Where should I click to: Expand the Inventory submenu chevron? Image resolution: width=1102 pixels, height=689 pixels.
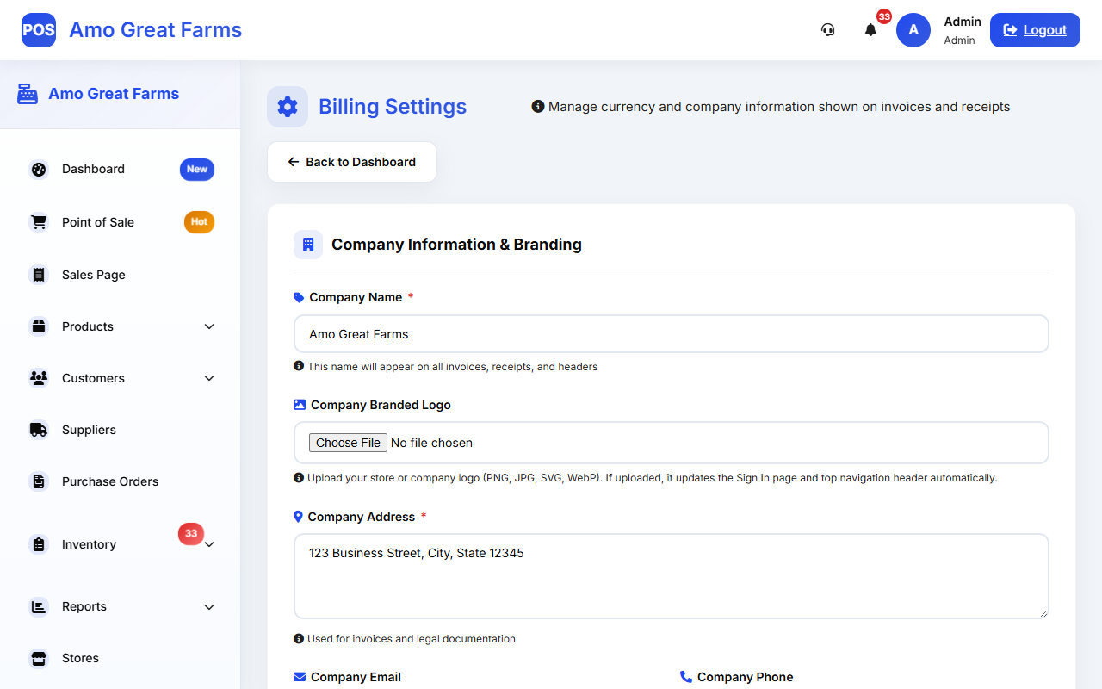click(x=209, y=544)
